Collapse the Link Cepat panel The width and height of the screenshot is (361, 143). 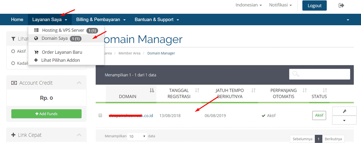click(x=79, y=135)
